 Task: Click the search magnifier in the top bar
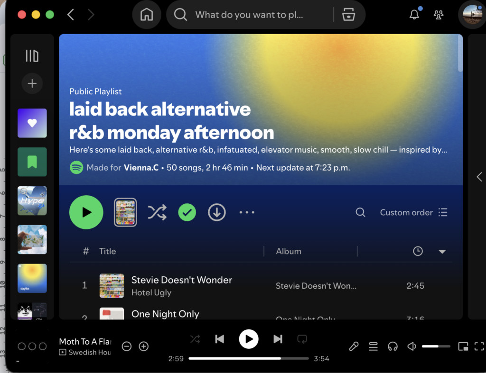(180, 15)
